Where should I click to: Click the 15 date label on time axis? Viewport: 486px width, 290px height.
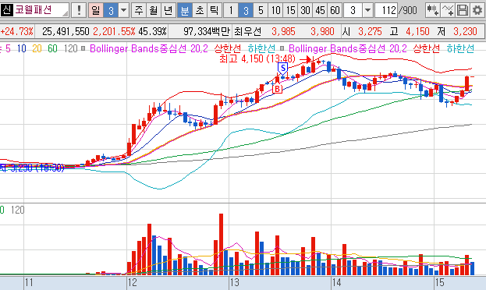(x=439, y=282)
